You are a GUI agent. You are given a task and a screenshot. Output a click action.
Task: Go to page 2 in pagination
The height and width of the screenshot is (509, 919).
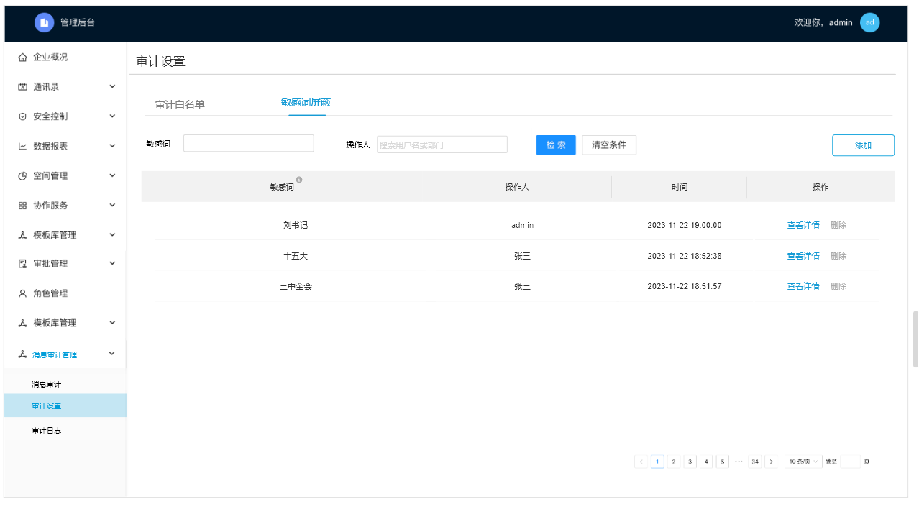click(x=674, y=462)
